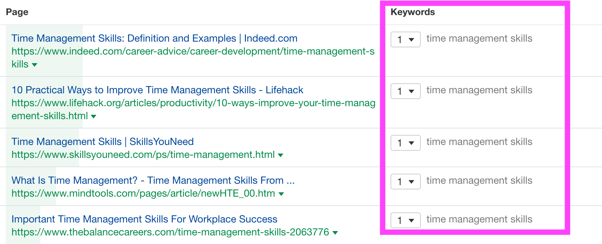Screen dimensions: 602x244
Task: Open the Balance Careers article link
Action: [x=144, y=219]
